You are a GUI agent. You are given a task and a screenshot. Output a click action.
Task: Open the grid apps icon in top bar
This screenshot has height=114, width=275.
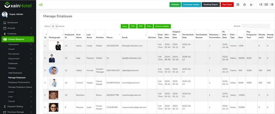coord(238,5)
